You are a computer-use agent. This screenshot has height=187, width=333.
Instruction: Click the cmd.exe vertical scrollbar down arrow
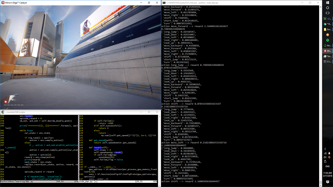click(321, 185)
